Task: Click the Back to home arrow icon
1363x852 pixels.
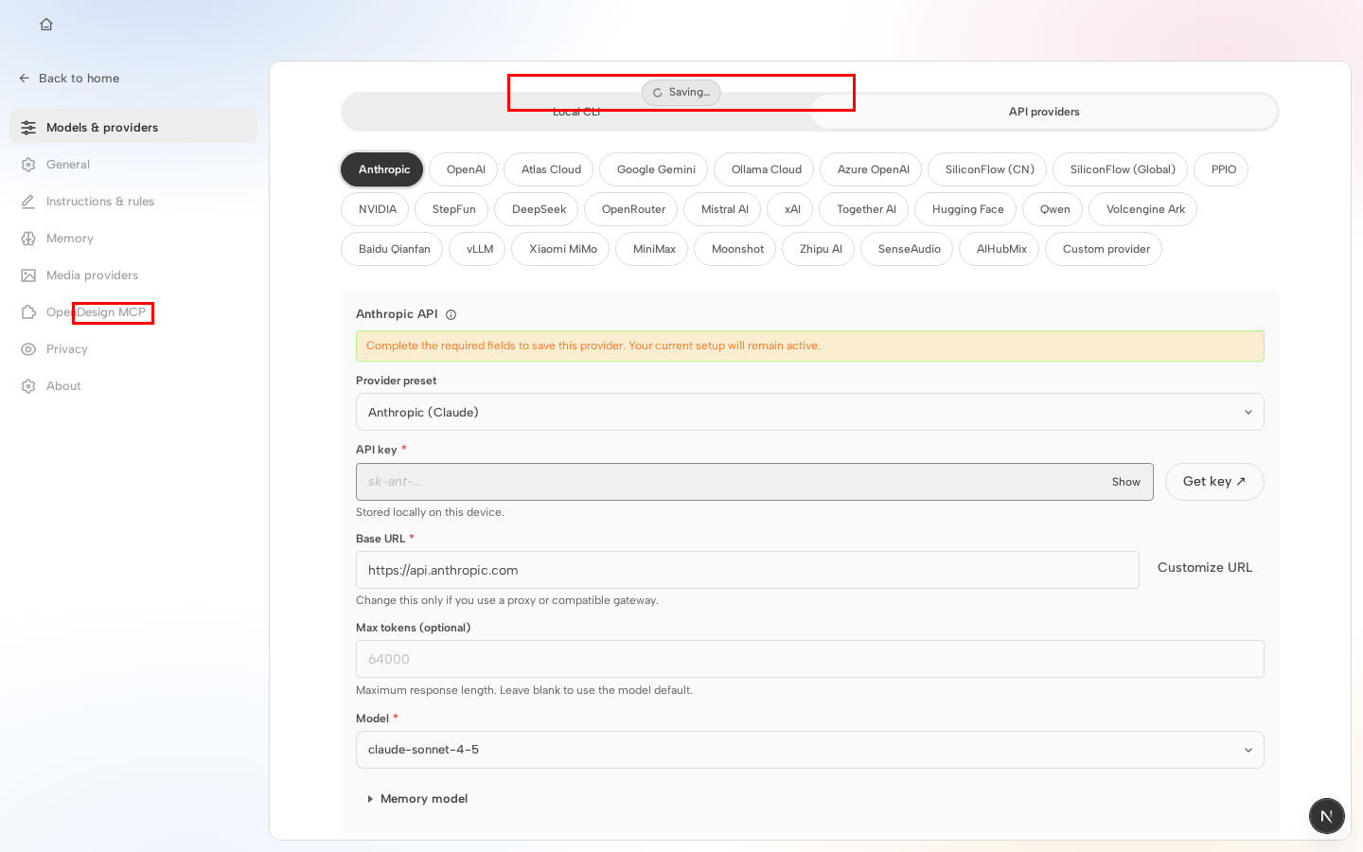Action: 25,79
